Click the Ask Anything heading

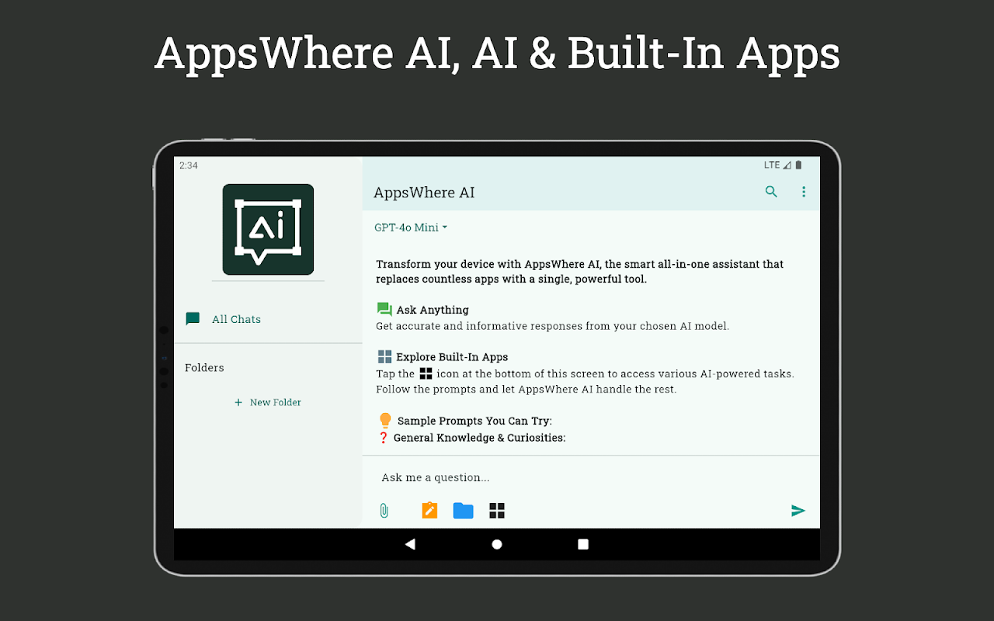point(433,310)
